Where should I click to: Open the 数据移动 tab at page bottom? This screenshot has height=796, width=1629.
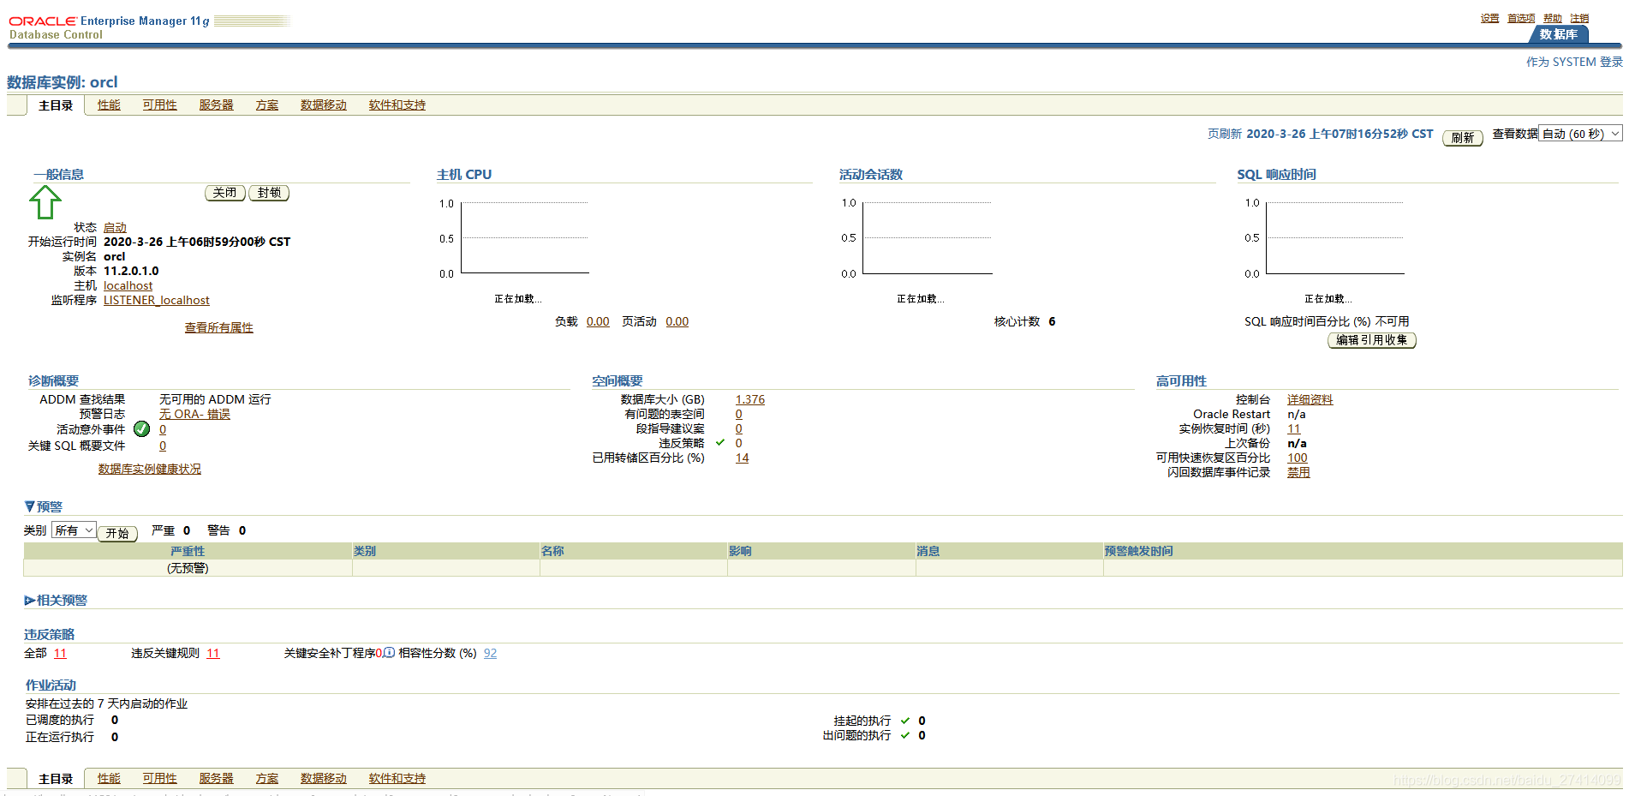324,779
